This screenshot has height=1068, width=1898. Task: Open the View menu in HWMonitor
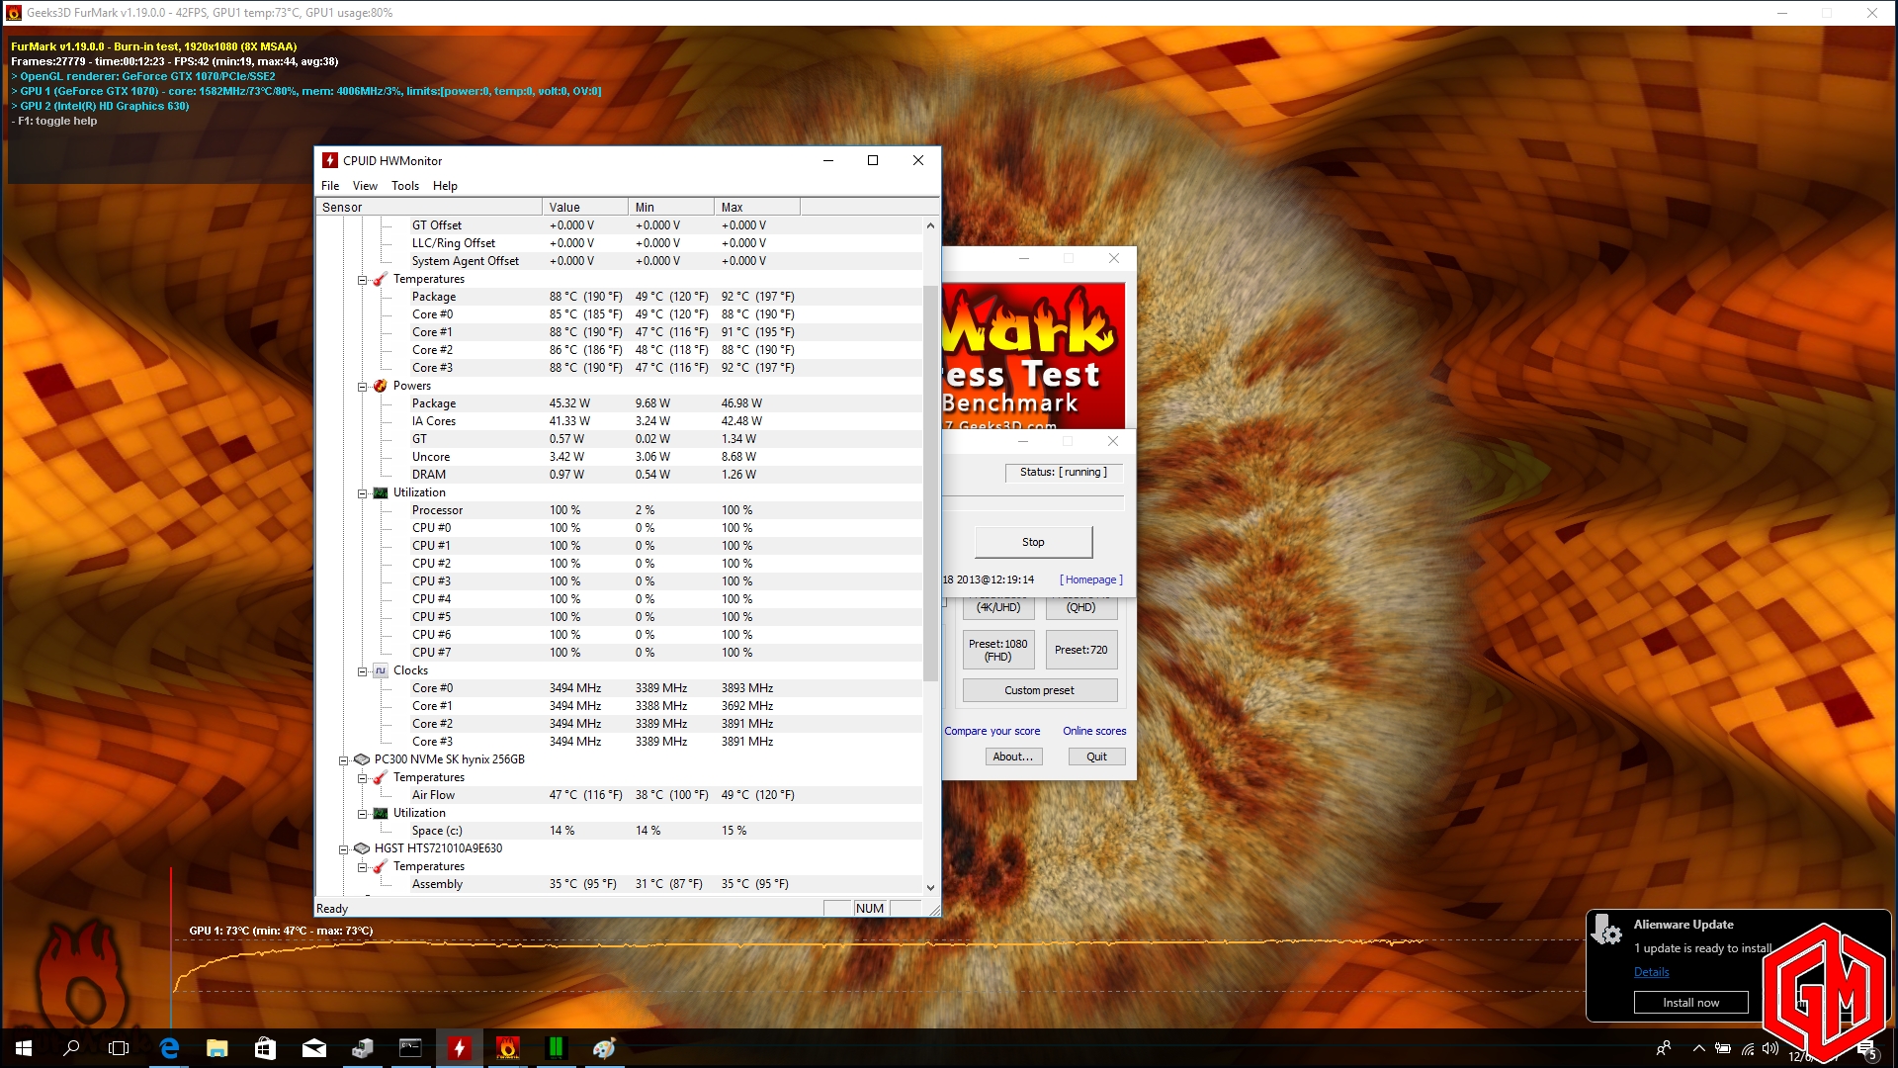pos(365,186)
